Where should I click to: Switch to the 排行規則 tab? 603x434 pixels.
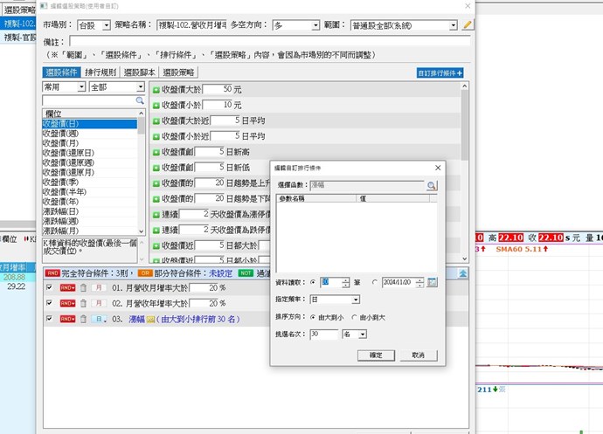(x=101, y=72)
